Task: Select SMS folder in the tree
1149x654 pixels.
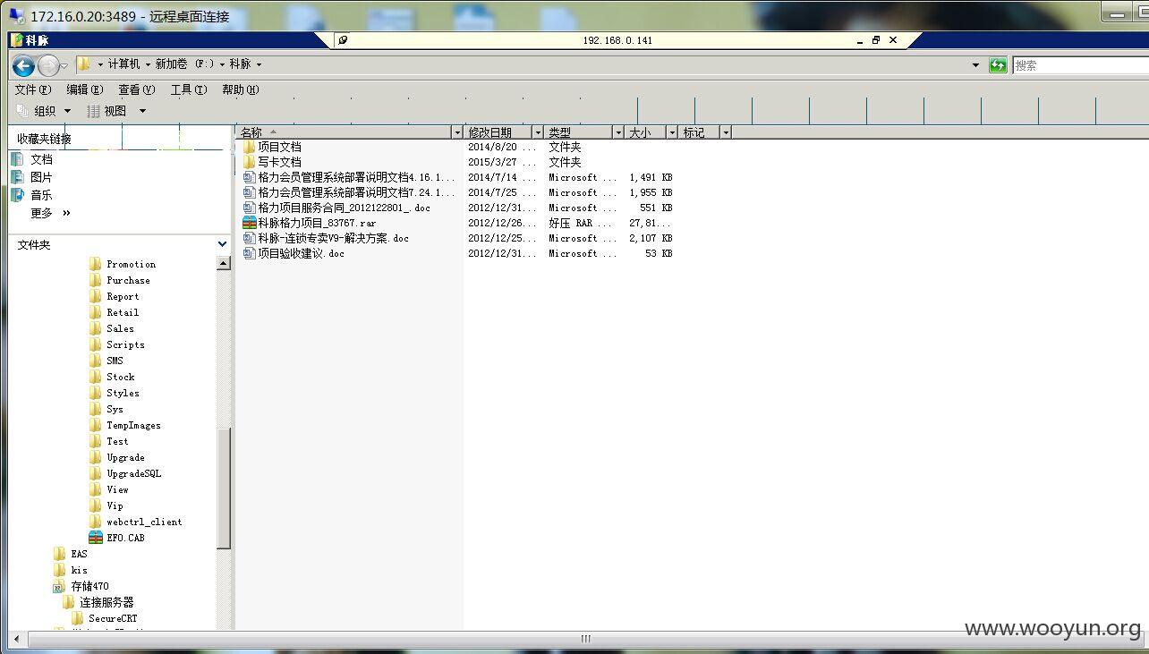Action: 106,361
